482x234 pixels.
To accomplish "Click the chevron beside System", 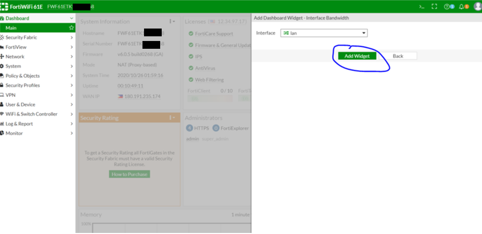I will pos(72,66).
